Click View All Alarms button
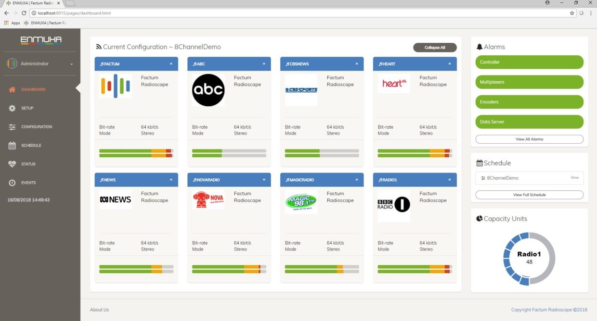The image size is (597, 321). pos(529,139)
